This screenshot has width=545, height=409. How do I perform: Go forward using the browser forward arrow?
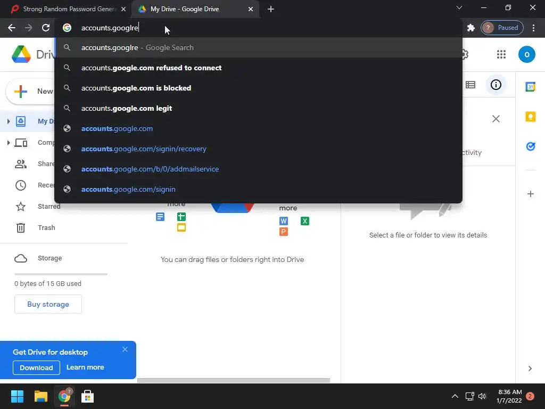click(x=29, y=28)
